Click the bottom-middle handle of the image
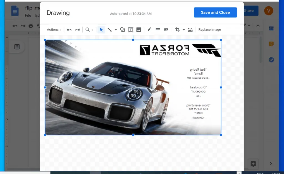The image size is (284, 174). coord(133,135)
